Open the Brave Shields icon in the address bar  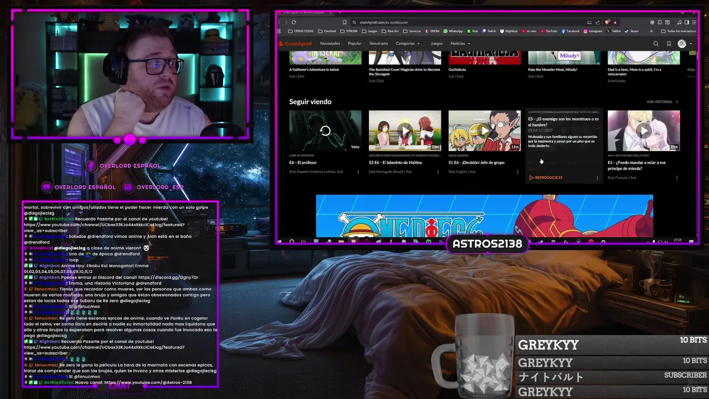click(x=608, y=22)
